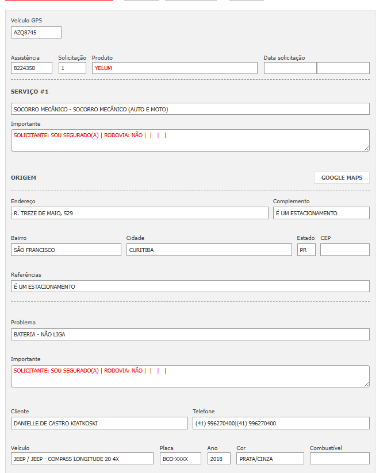Screen dimensions: 391x473
Task: Select the Produto field showing YELUM
Action: point(174,68)
